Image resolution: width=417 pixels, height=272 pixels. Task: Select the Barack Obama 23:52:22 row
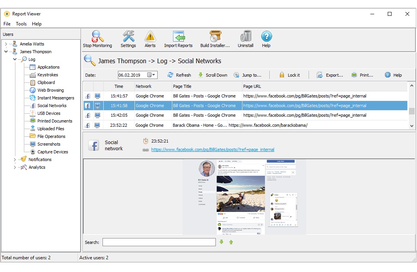coord(245,125)
